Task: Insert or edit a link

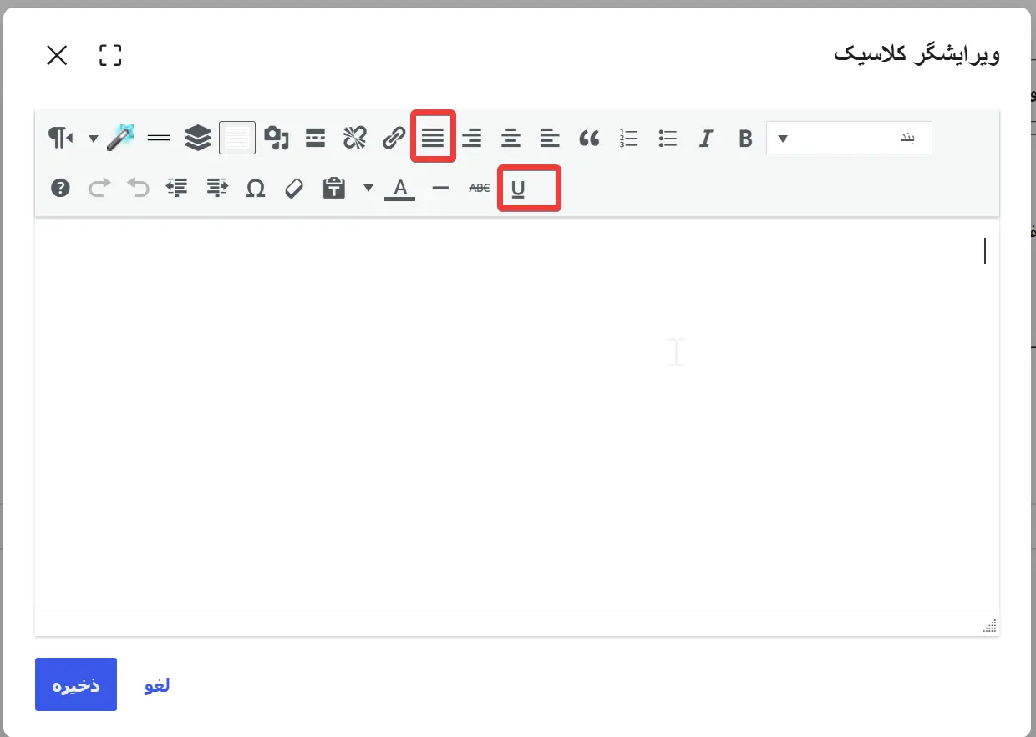Action: (x=394, y=139)
